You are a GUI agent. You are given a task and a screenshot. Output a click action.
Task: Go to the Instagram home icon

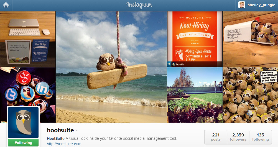click(x=6, y=5)
